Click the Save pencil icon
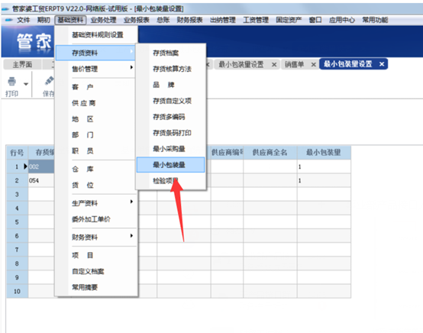This screenshot has width=423, height=333. pyautogui.click(x=49, y=81)
